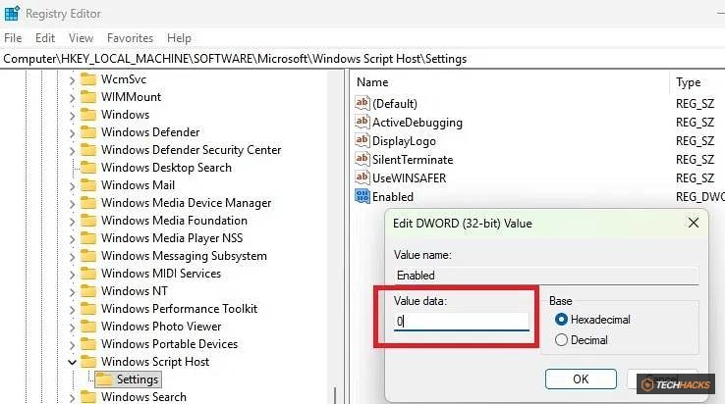725x404 pixels.
Task: Select the Windows Desktop Search tree label
Action: (x=166, y=168)
